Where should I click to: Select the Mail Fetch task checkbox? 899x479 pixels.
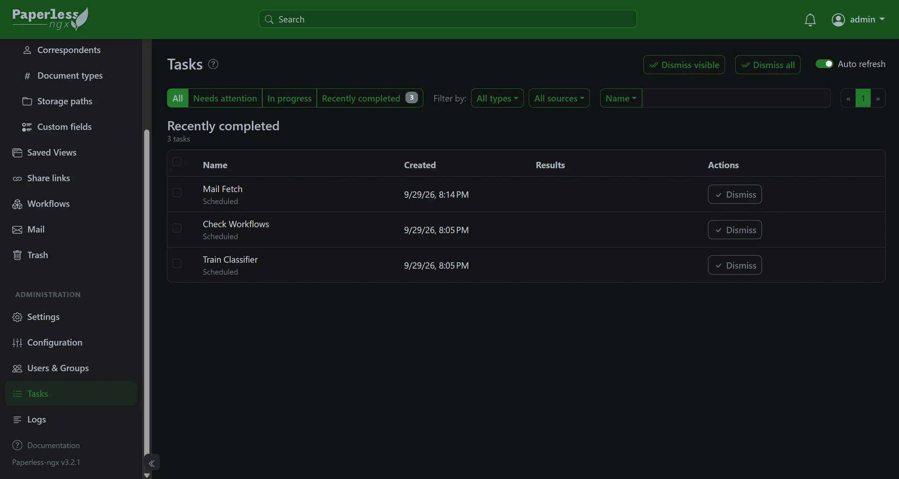(x=177, y=193)
